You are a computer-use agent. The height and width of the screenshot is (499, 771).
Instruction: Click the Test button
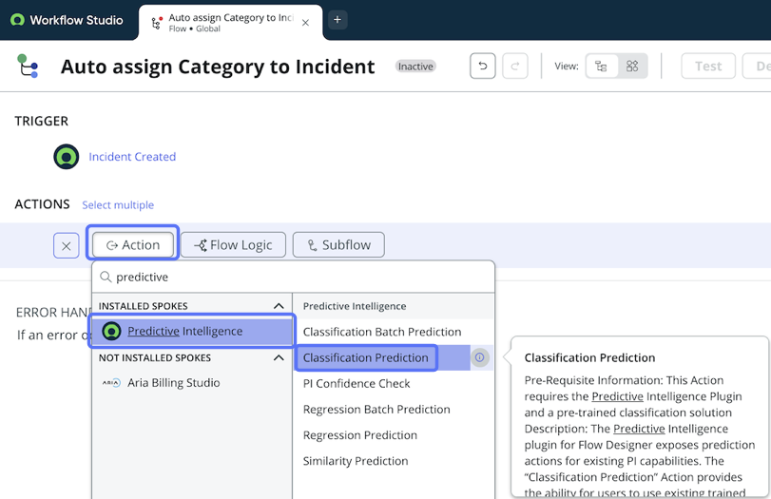point(708,66)
